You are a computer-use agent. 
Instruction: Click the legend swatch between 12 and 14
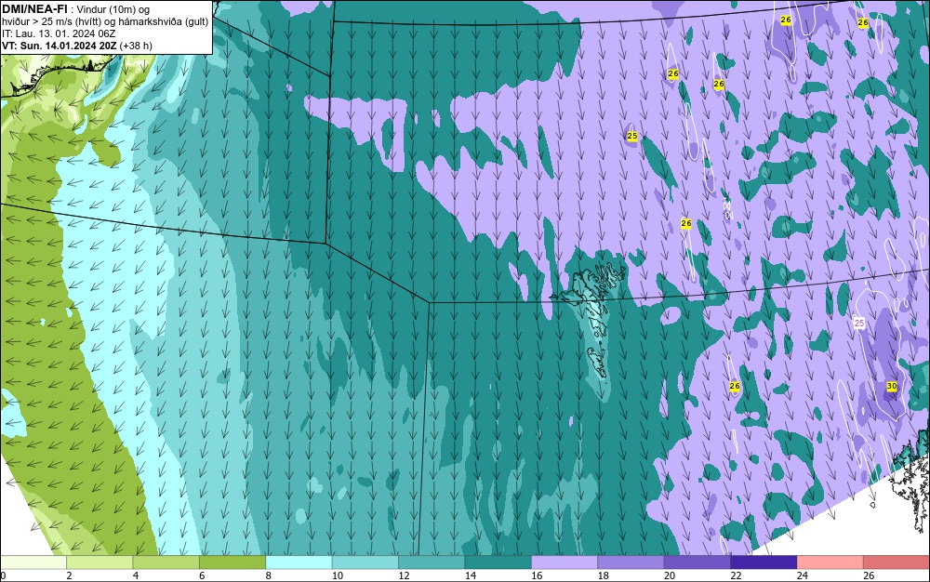432,562
